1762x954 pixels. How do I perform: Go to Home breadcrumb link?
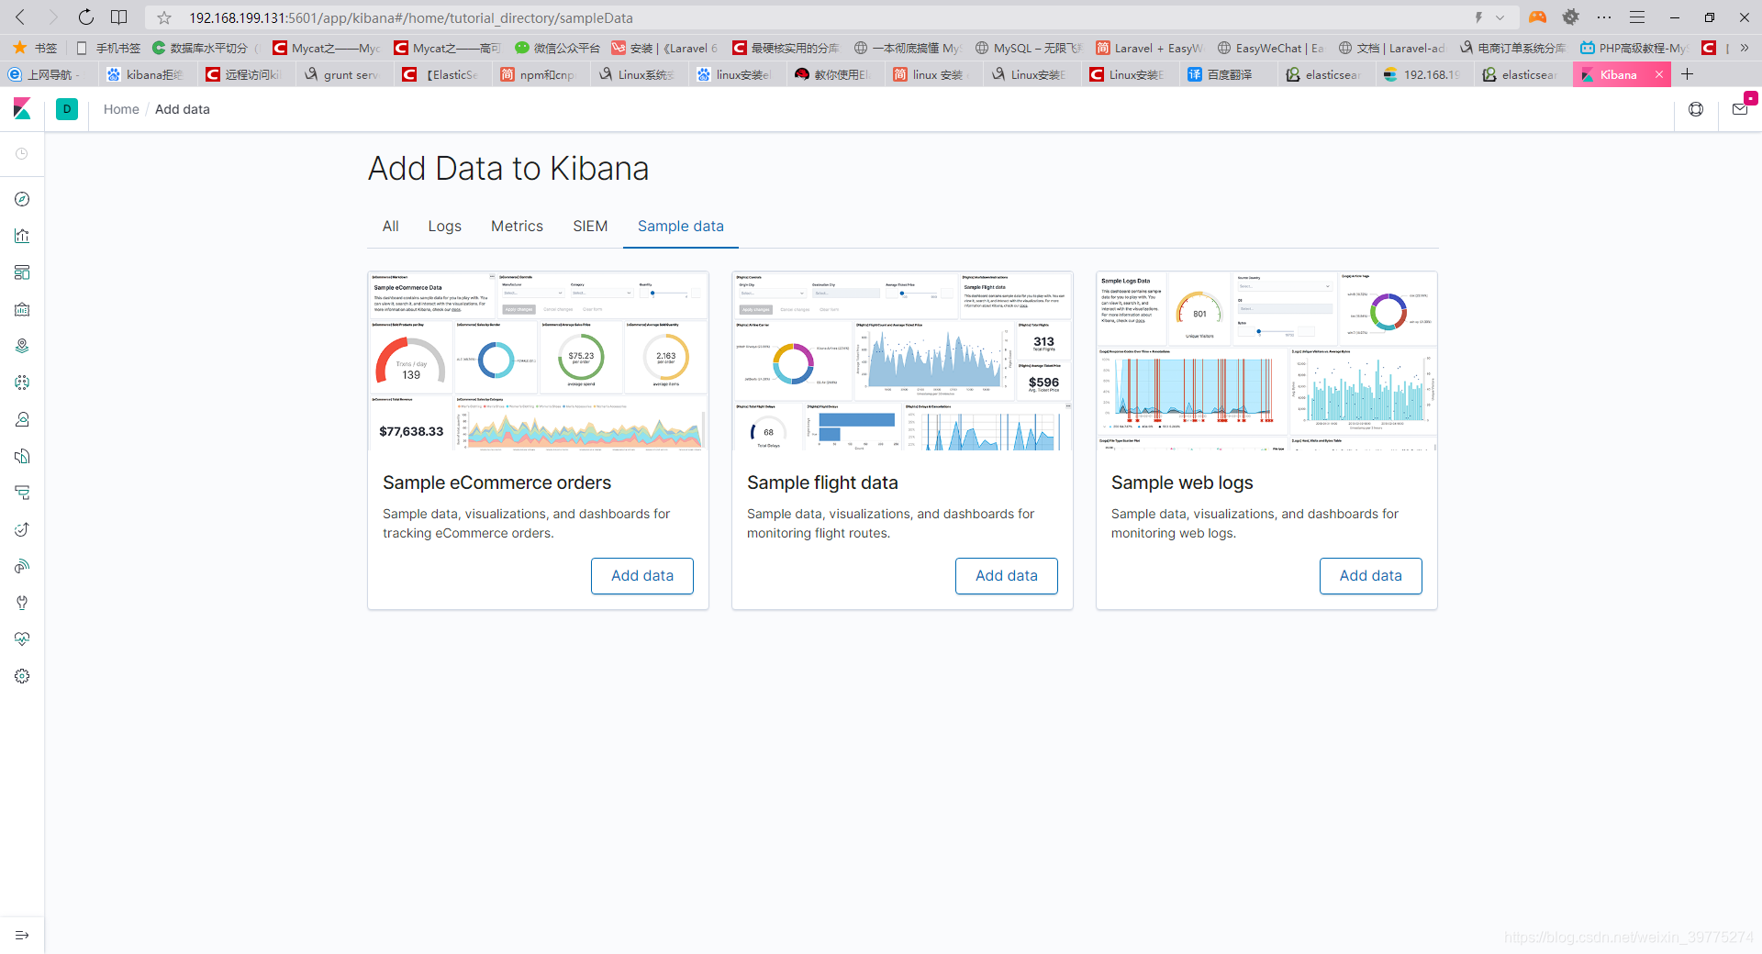click(121, 109)
